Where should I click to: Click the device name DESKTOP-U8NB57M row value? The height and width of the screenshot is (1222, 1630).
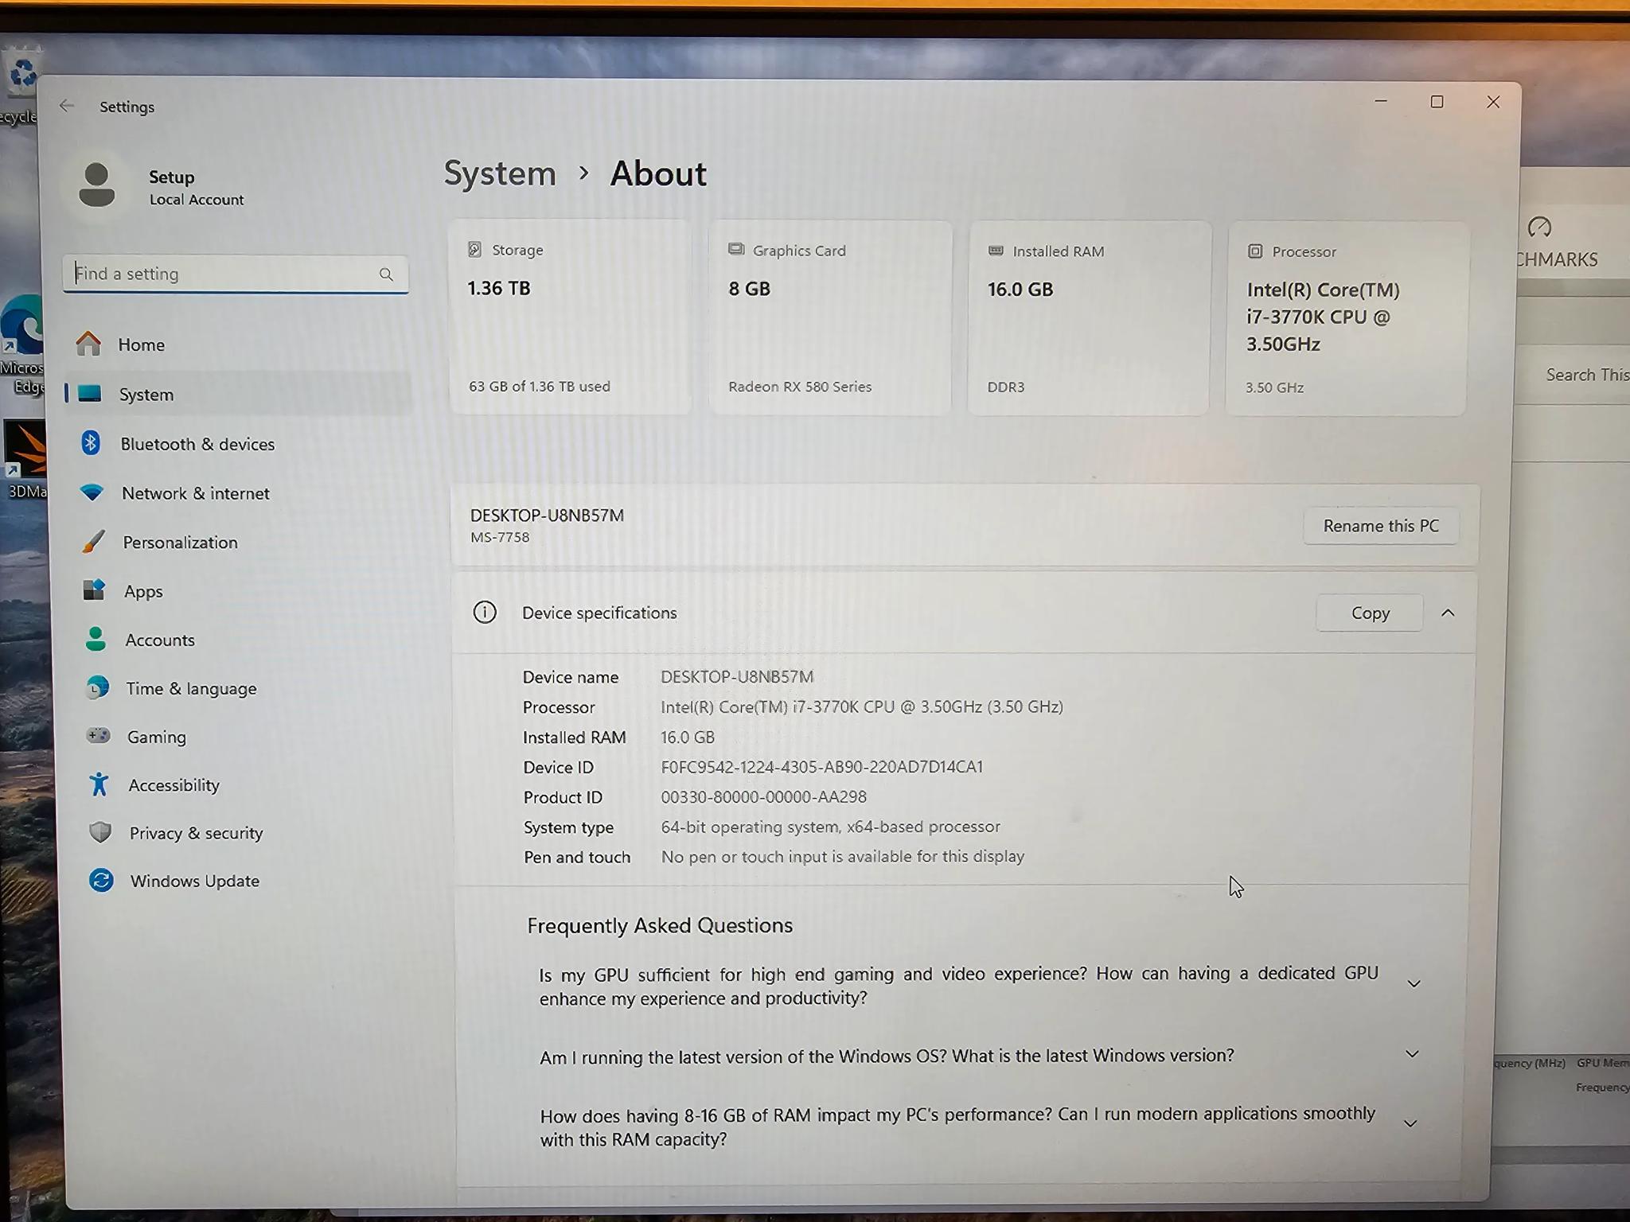tap(737, 676)
